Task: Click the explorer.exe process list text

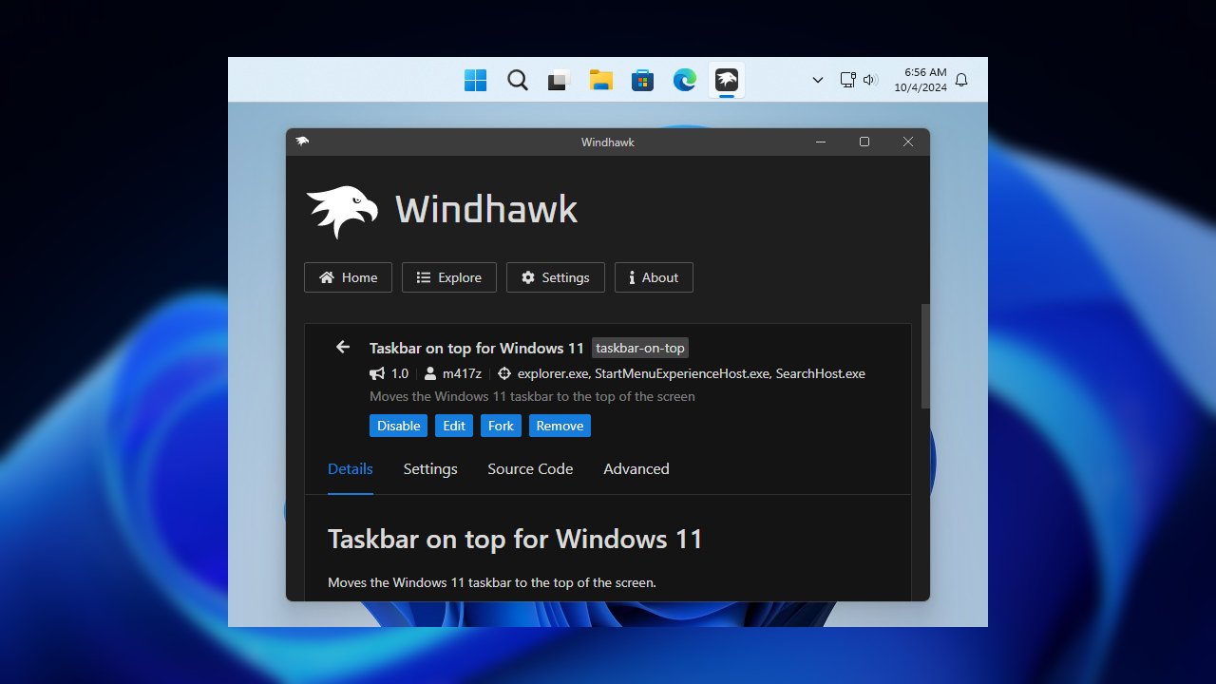Action: point(692,373)
